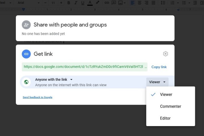204x136 pixels.
Task: Apply a numbered list
Action: [x=173, y=3]
